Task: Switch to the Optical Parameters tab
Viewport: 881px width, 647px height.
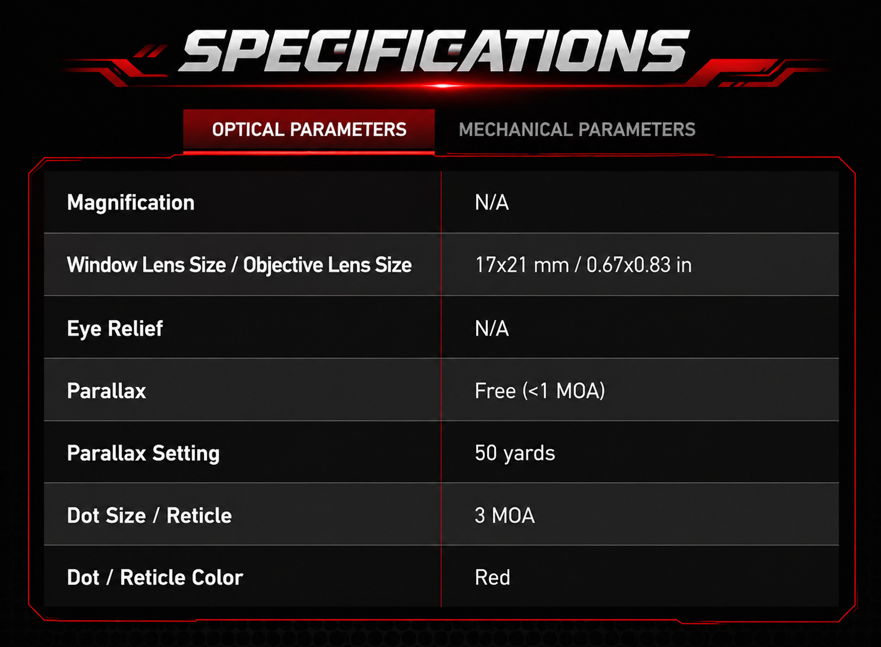Action: click(309, 129)
